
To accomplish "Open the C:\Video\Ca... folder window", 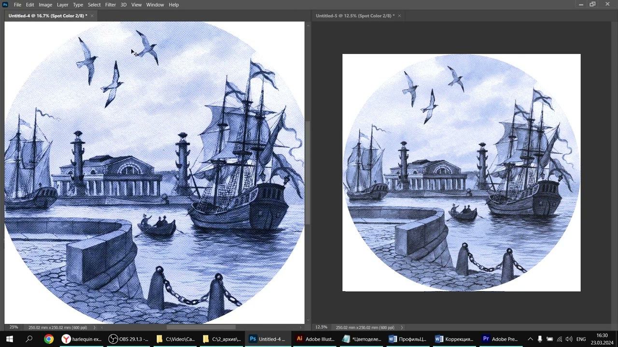I will (175, 339).
